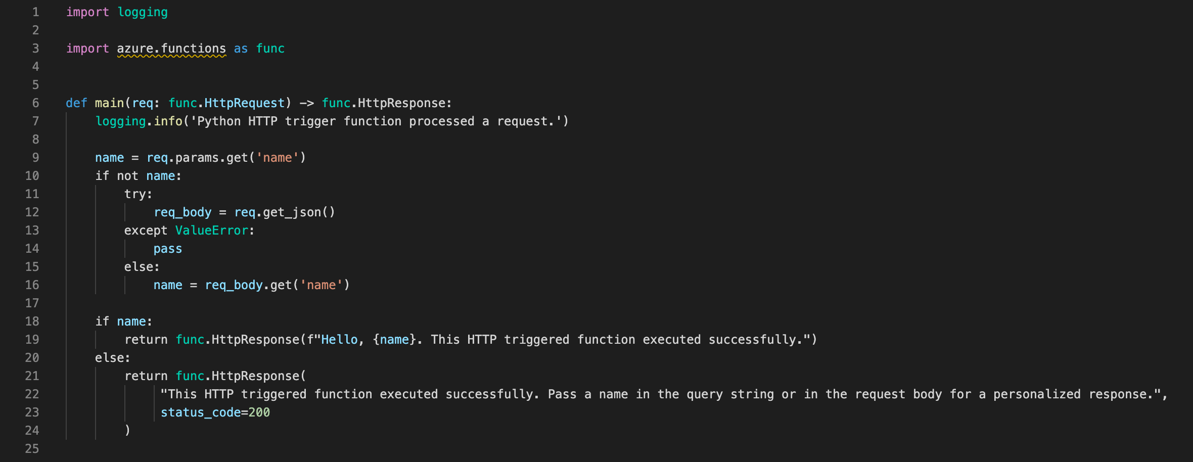Screen dimensions: 1193x462
Task: Click 'status_code' keyword argument
Action: 201,412
